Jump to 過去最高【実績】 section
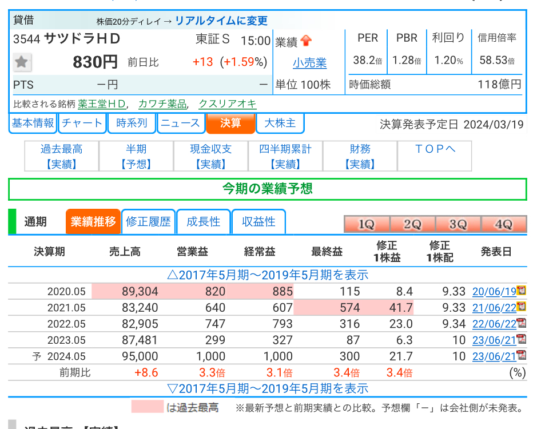Image resolution: width=541 pixels, height=429 pixels. 62,156
